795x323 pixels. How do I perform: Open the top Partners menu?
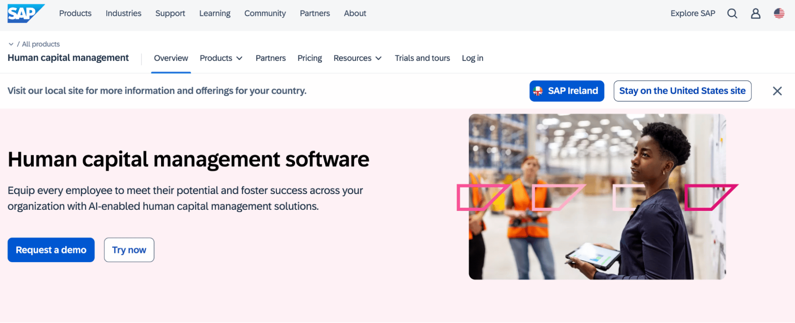315,13
